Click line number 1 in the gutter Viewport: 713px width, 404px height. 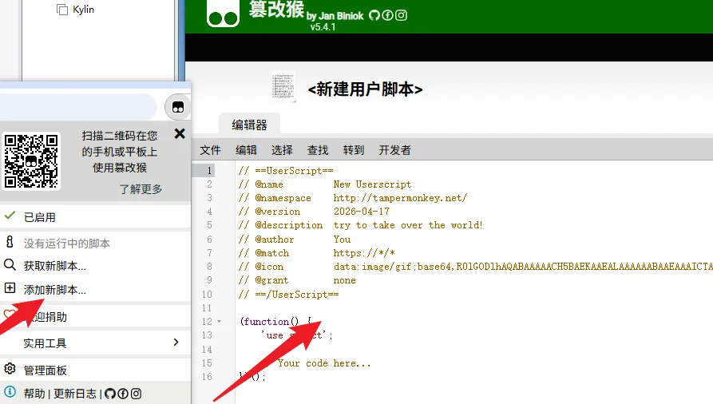(x=209, y=171)
